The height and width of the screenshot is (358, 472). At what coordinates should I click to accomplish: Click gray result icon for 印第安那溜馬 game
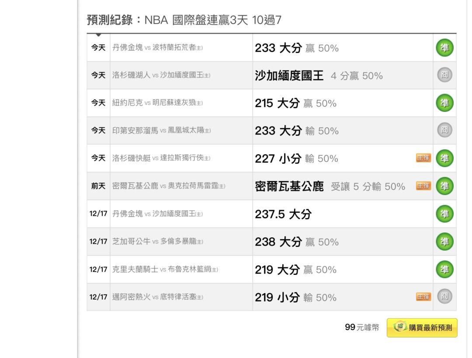(x=444, y=130)
